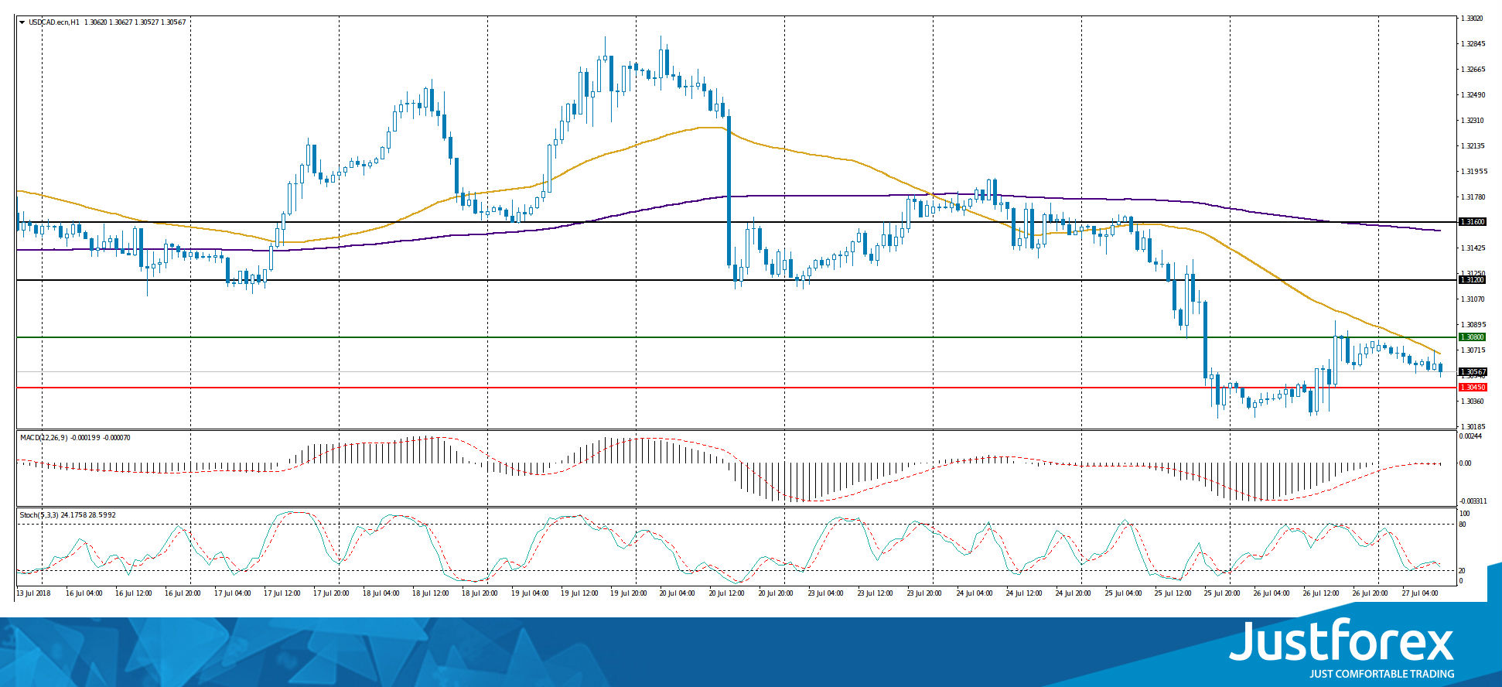
Task: Click the red 1.30450 price level tag
Action: pyautogui.click(x=1472, y=388)
